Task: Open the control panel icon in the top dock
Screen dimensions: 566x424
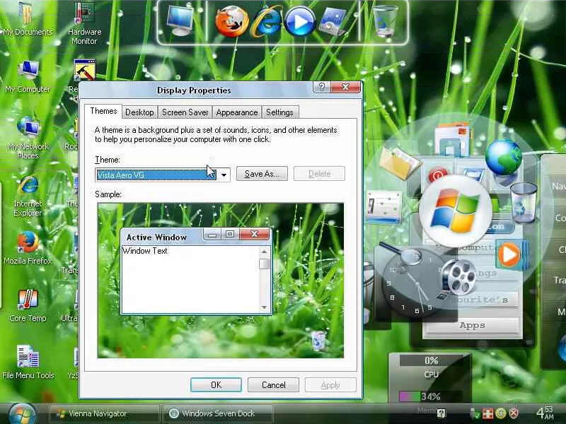Action: [x=334, y=21]
